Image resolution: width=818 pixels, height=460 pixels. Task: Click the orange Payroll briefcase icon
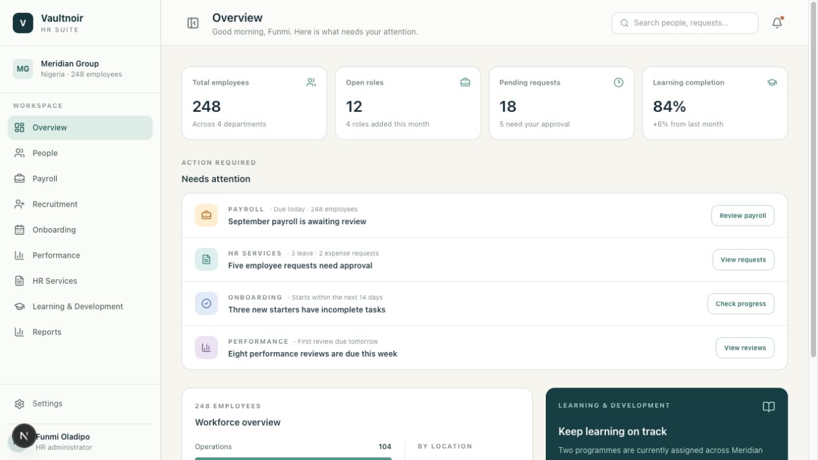pyautogui.click(x=206, y=215)
